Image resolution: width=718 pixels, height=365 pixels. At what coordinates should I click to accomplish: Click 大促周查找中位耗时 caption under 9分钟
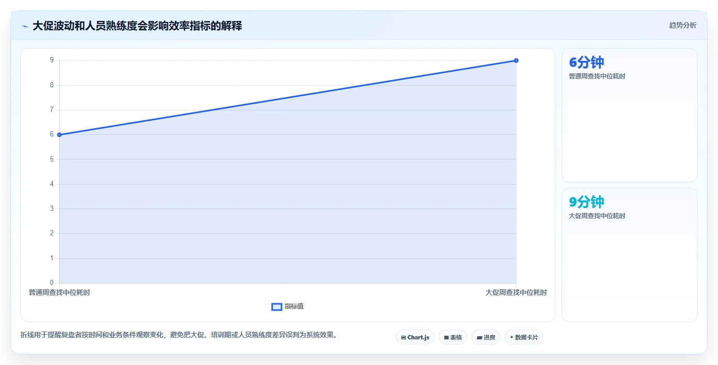[x=597, y=216]
